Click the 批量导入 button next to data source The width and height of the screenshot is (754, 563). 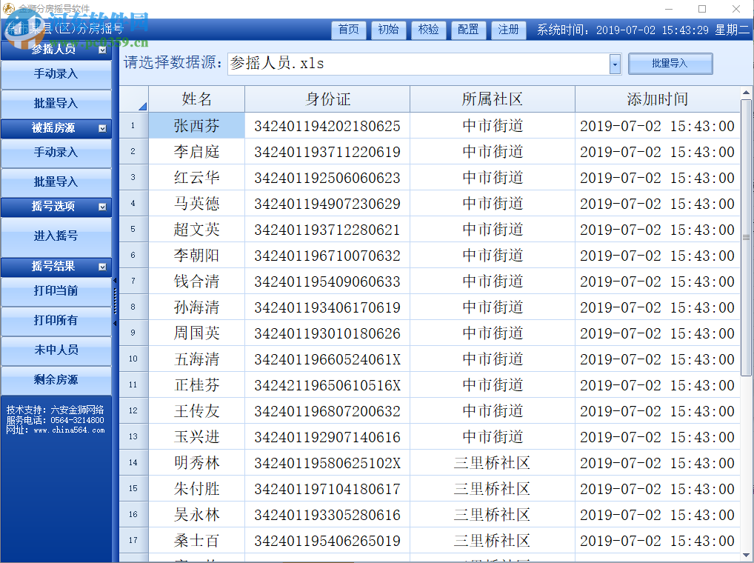670,64
